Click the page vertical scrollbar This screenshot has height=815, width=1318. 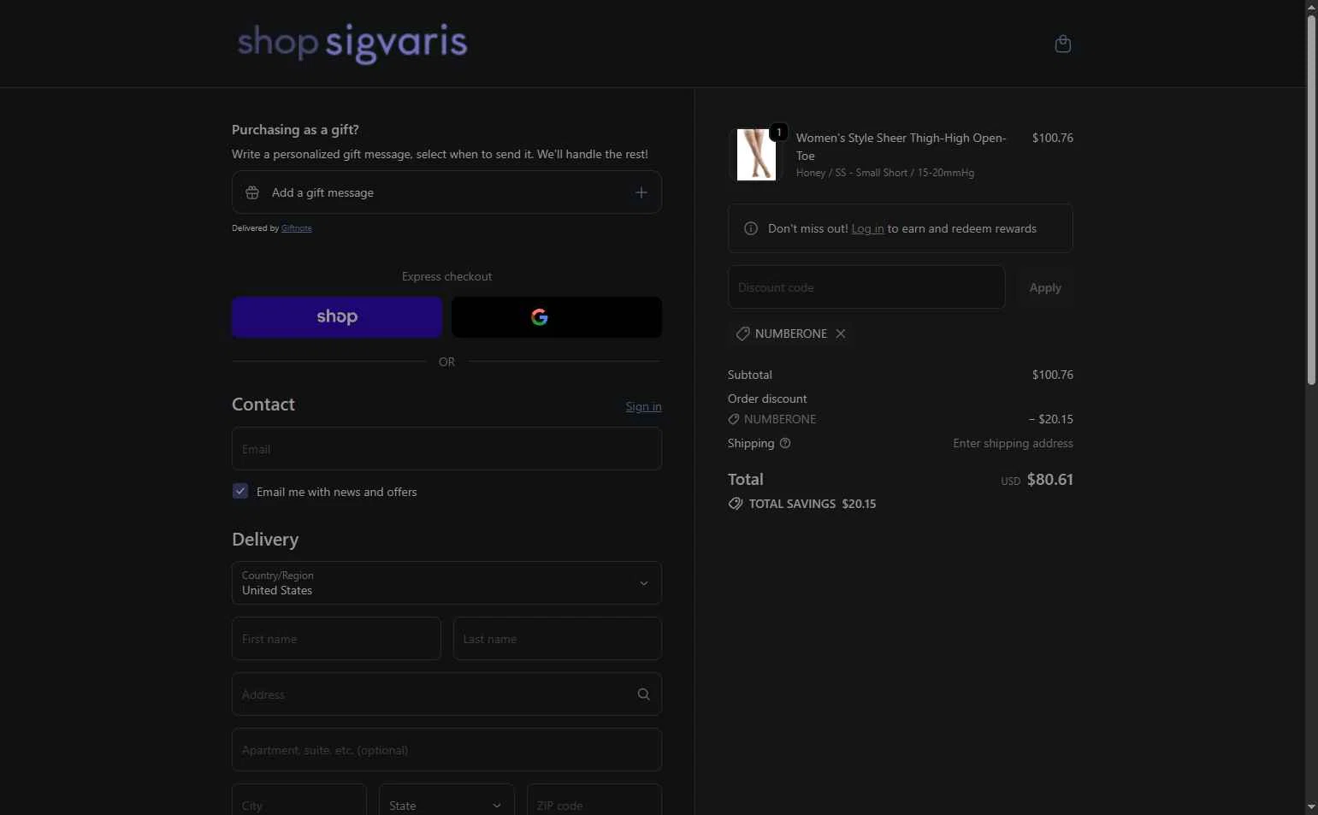(x=1311, y=200)
